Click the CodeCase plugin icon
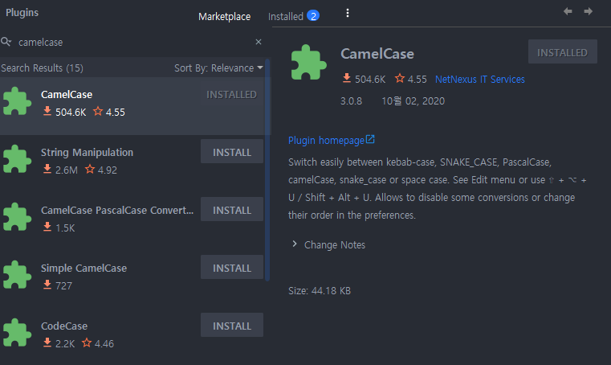611x365 pixels. point(17,333)
